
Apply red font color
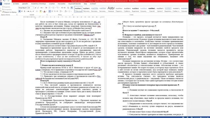tap(45, 11)
